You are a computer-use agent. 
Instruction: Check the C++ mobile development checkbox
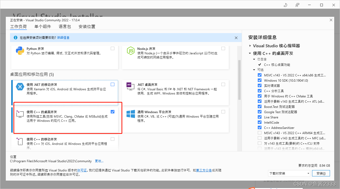[113, 139]
